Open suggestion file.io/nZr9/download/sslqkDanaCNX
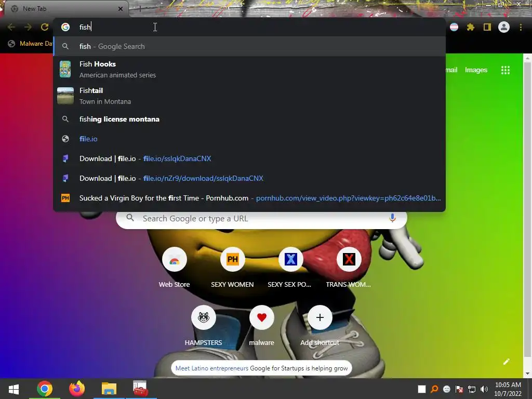 pyautogui.click(x=249, y=178)
